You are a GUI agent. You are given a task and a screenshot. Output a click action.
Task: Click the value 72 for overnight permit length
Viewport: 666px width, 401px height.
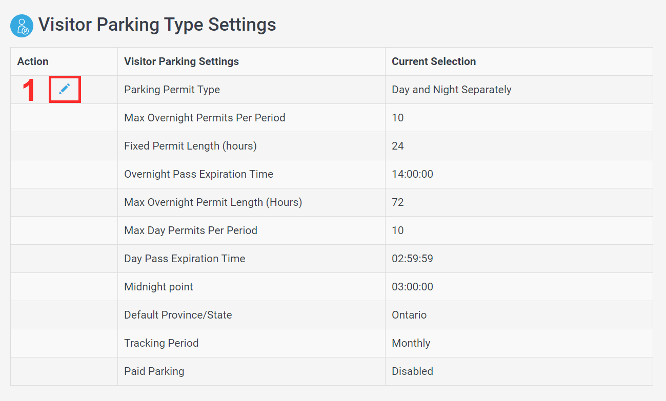[x=398, y=202]
